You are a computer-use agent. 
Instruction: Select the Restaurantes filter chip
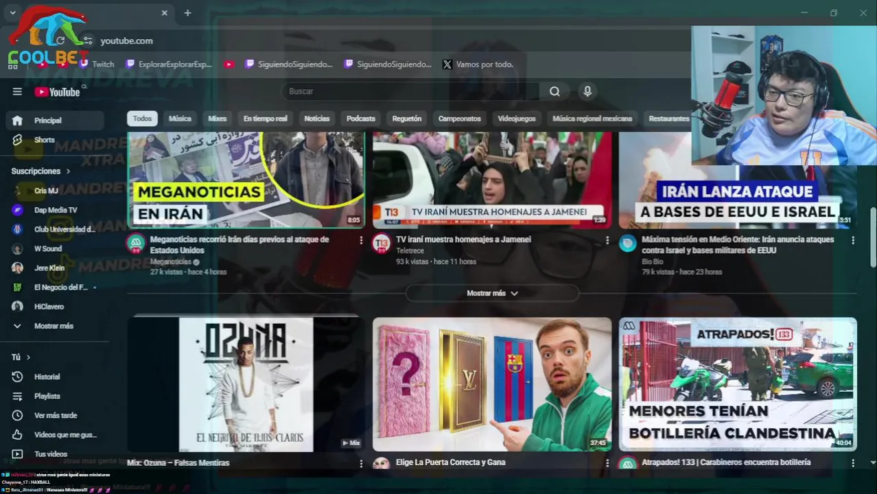coord(669,119)
